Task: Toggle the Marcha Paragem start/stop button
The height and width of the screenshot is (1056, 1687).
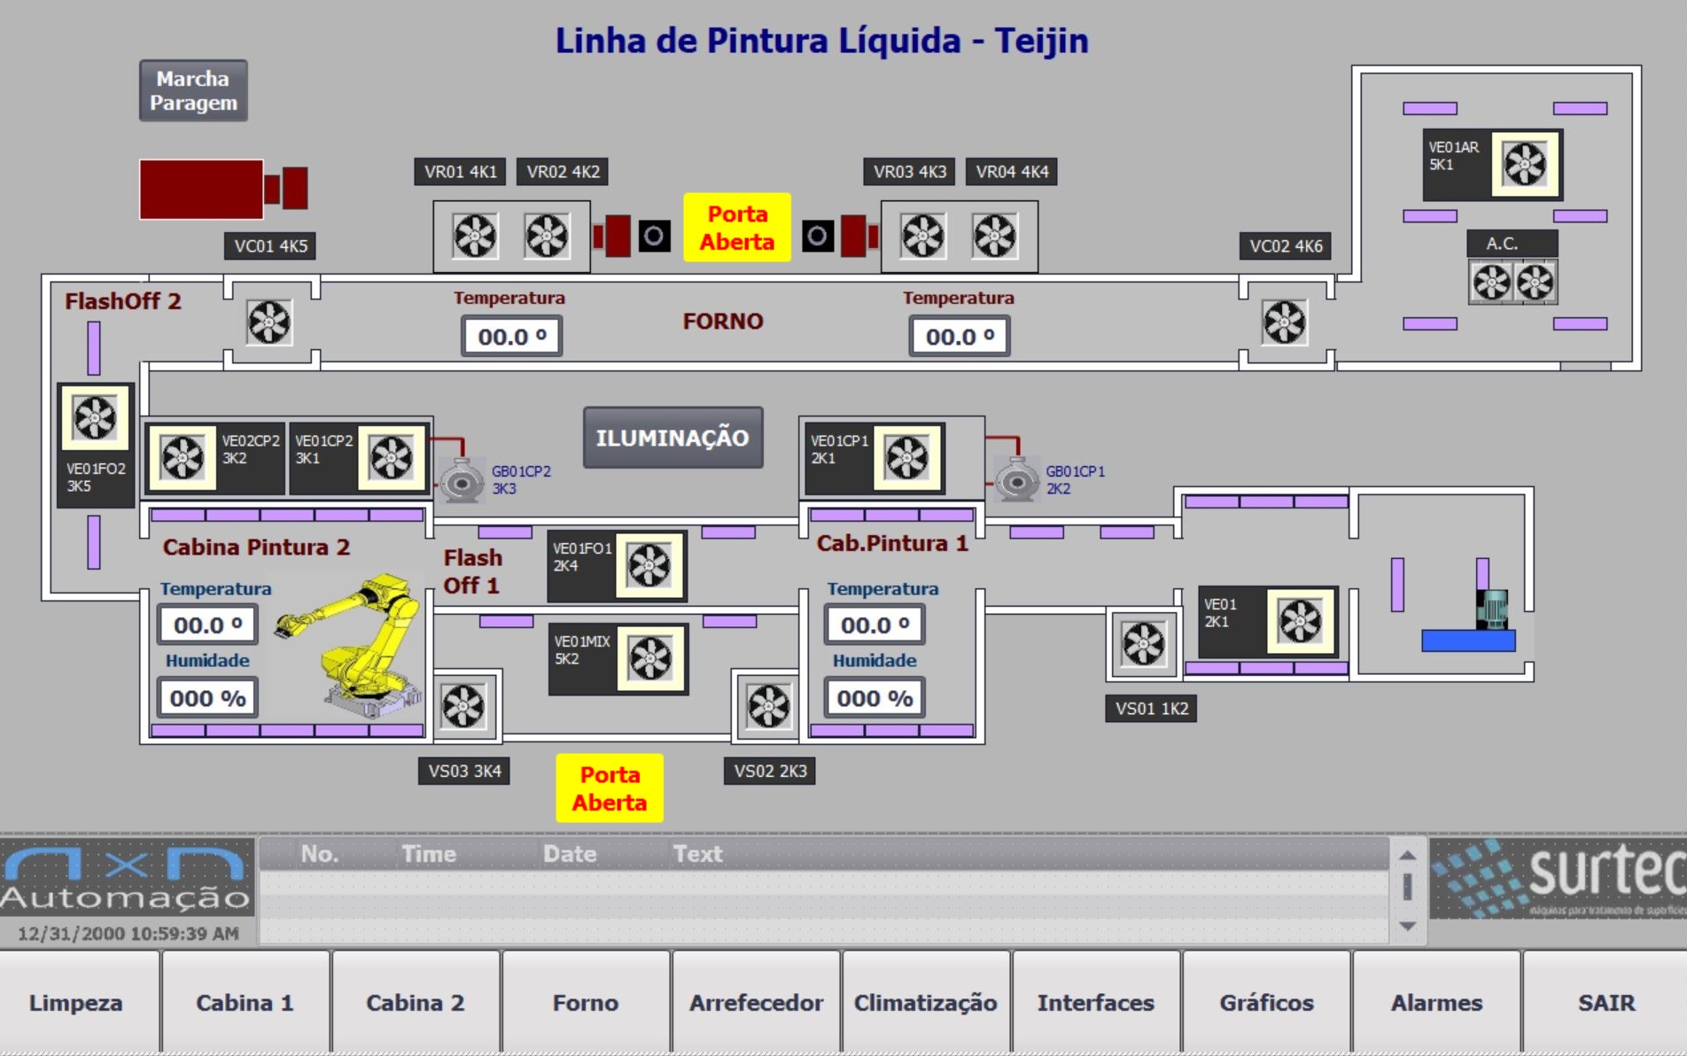Action: click(193, 90)
